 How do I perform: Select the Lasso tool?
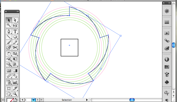pos(15,25)
